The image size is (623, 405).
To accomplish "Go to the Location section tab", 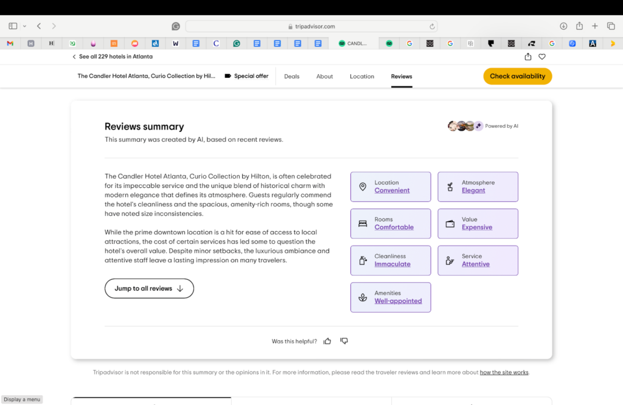I will pyautogui.click(x=362, y=76).
